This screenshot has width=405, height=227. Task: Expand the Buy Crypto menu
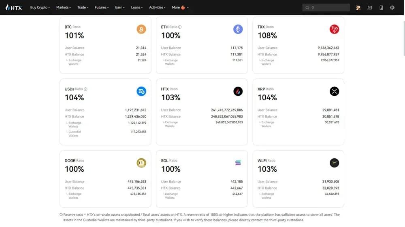point(40,7)
